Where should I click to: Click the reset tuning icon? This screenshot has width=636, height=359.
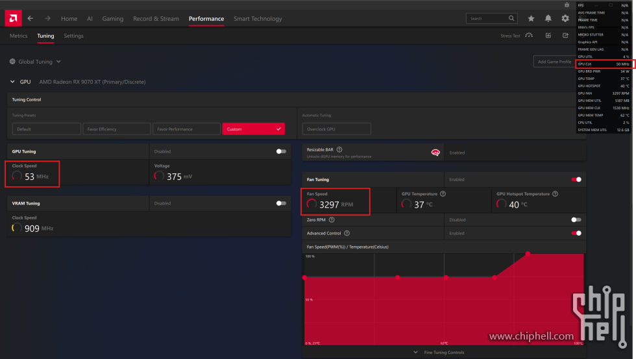click(x=548, y=35)
